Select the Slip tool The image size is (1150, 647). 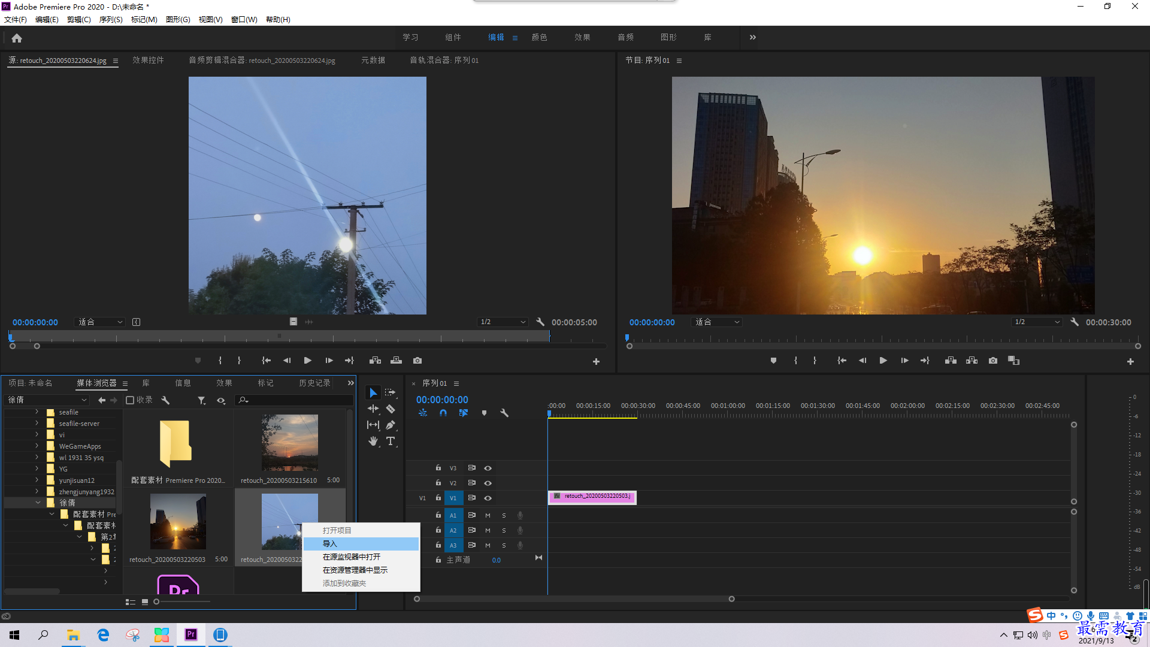click(373, 425)
